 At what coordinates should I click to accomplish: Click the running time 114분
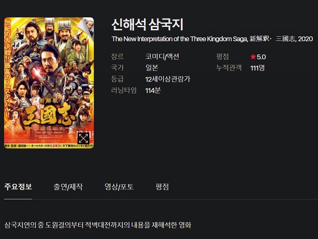153,90
